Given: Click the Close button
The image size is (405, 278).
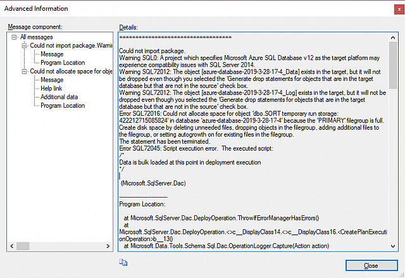Looking at the screenshot, I should [x=371, y=265].
